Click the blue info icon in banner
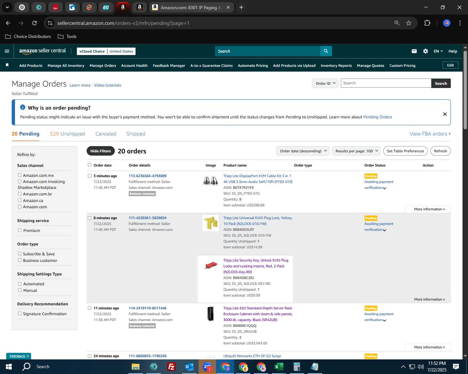The image size is (468, 374). tap(23, 107)
